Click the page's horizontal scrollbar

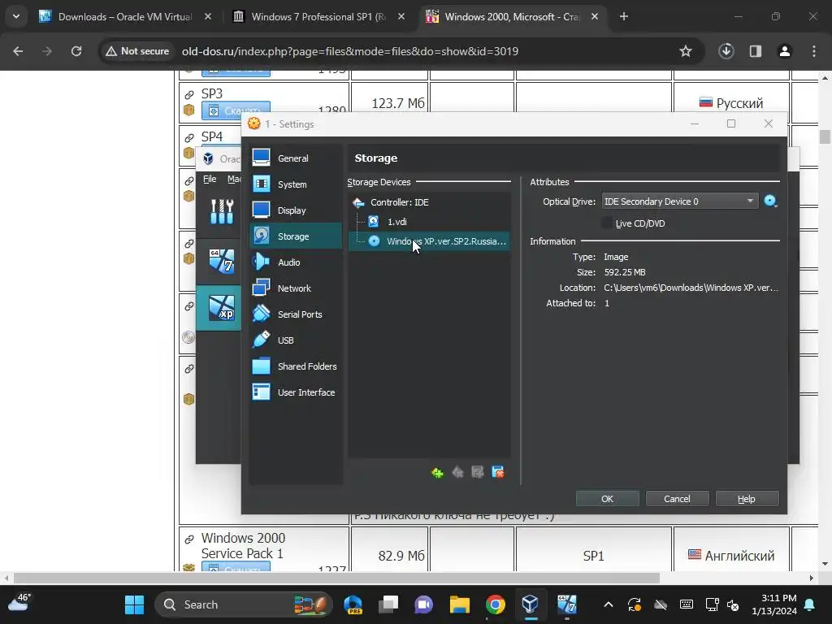click(x=336, y=578)
